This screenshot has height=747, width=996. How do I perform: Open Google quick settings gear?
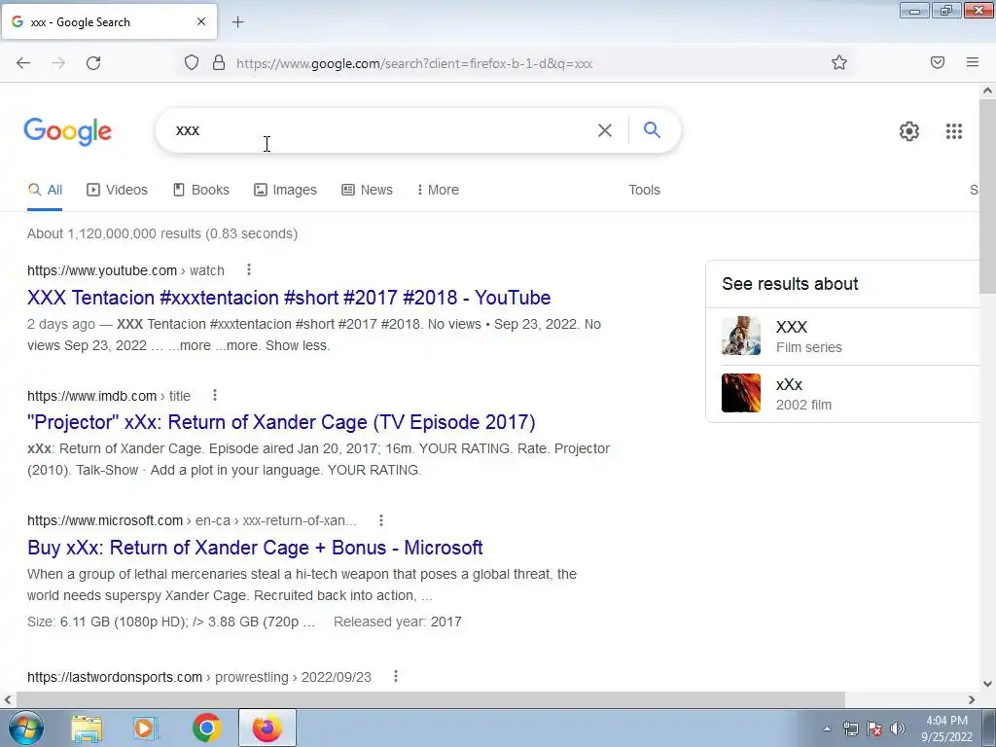tap(909, 131)
